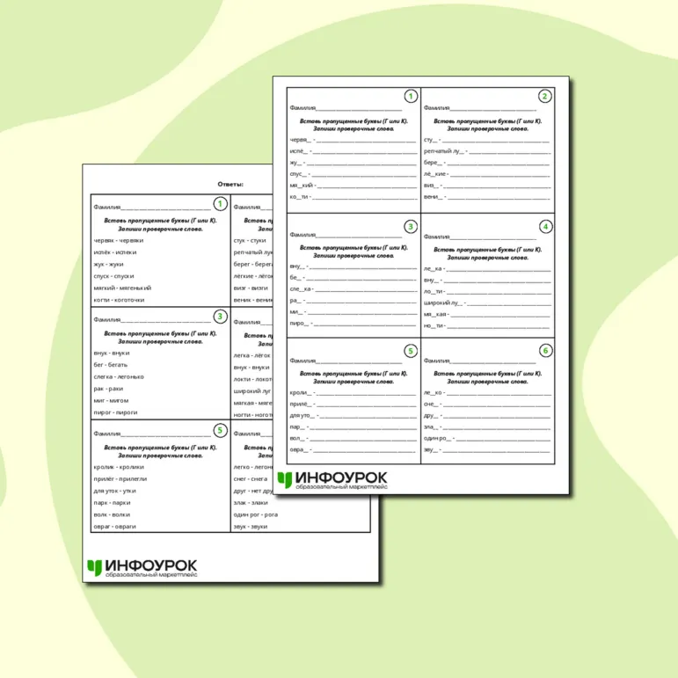Select the answer 'пирог - пироги'
Image resolution: width=678 pixels, height=678 pixels.
[x=115, y=412]
